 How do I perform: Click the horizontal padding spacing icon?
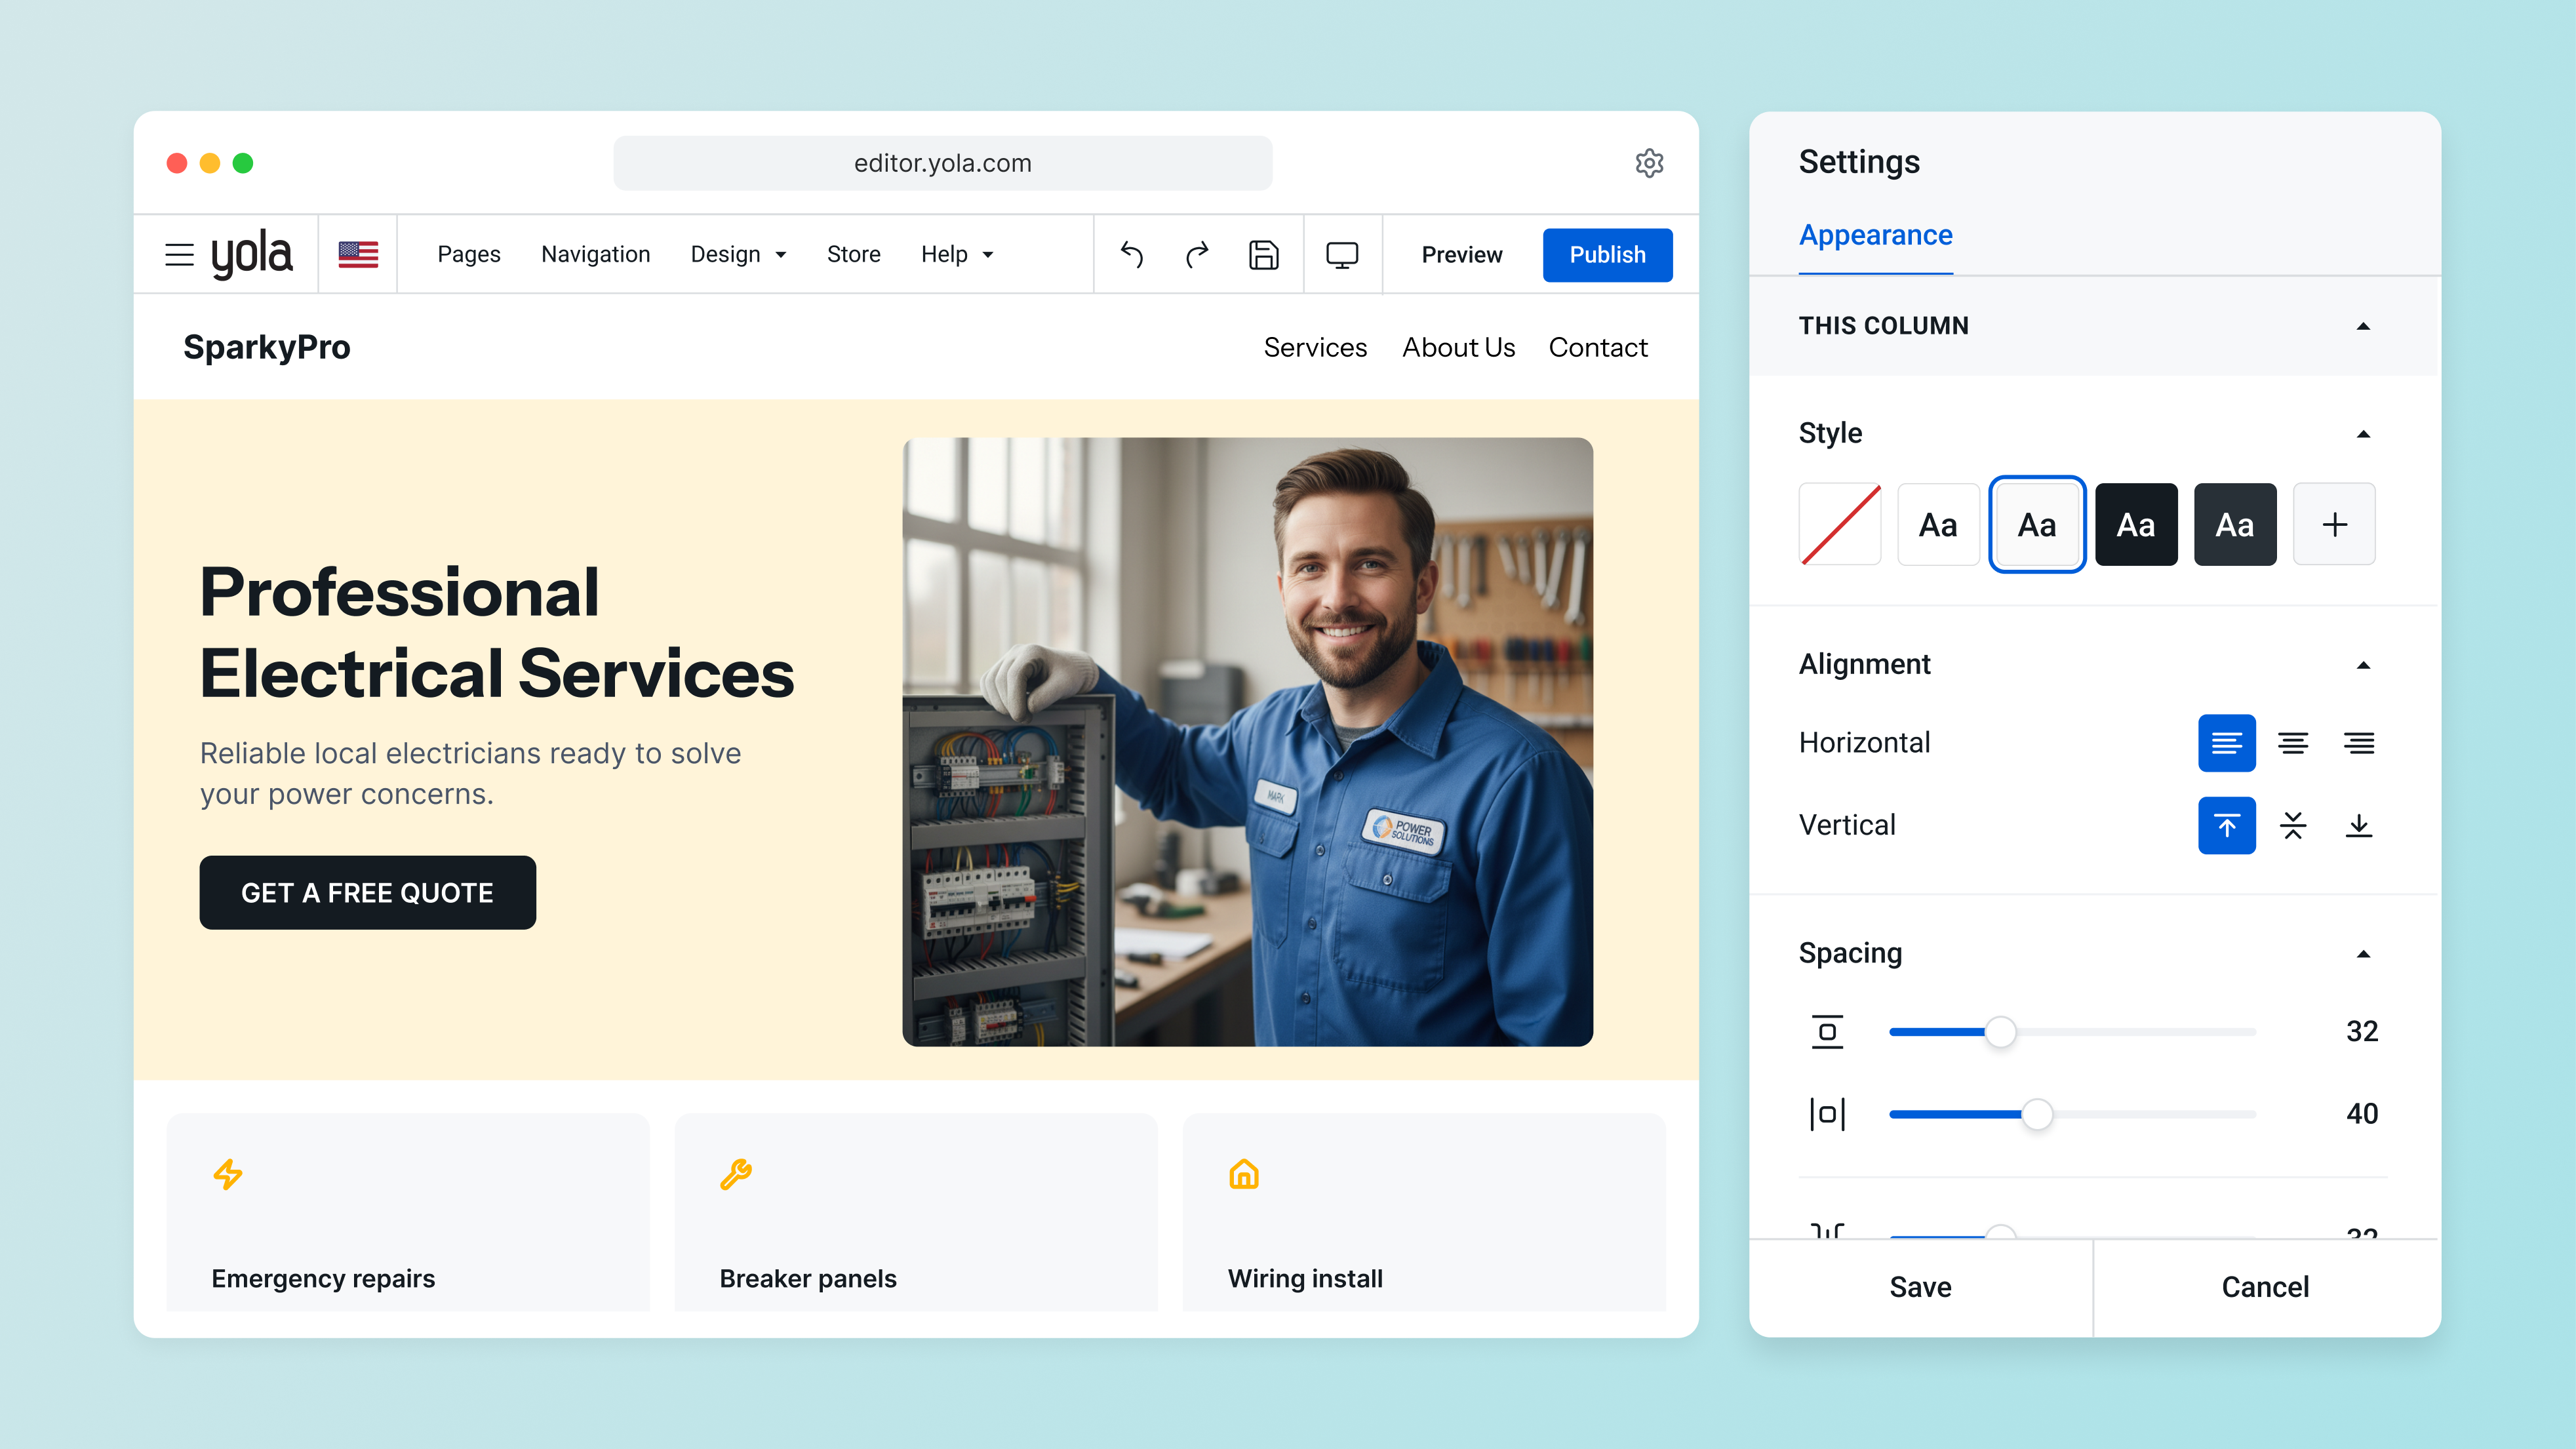pyautogui.click(x=1827, y=1114)
